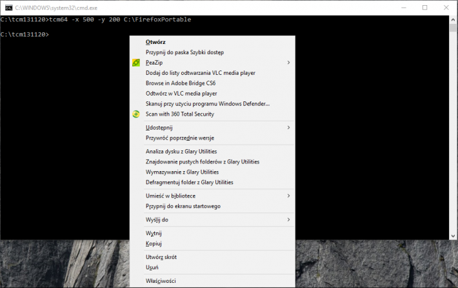The height and width of the screenshot is (288, 458).
Task: Select Wymazywanie z Glary Utilities
Action: pos(212,172)
